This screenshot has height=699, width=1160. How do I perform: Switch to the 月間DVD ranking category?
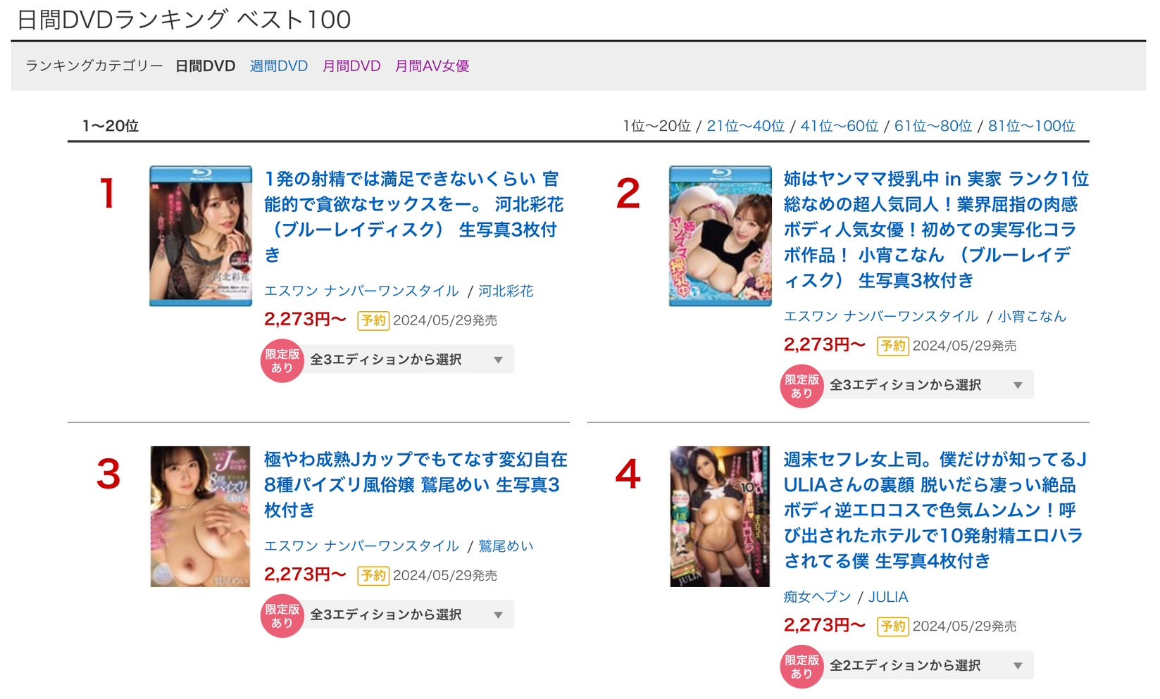click(x=351, y=66)
